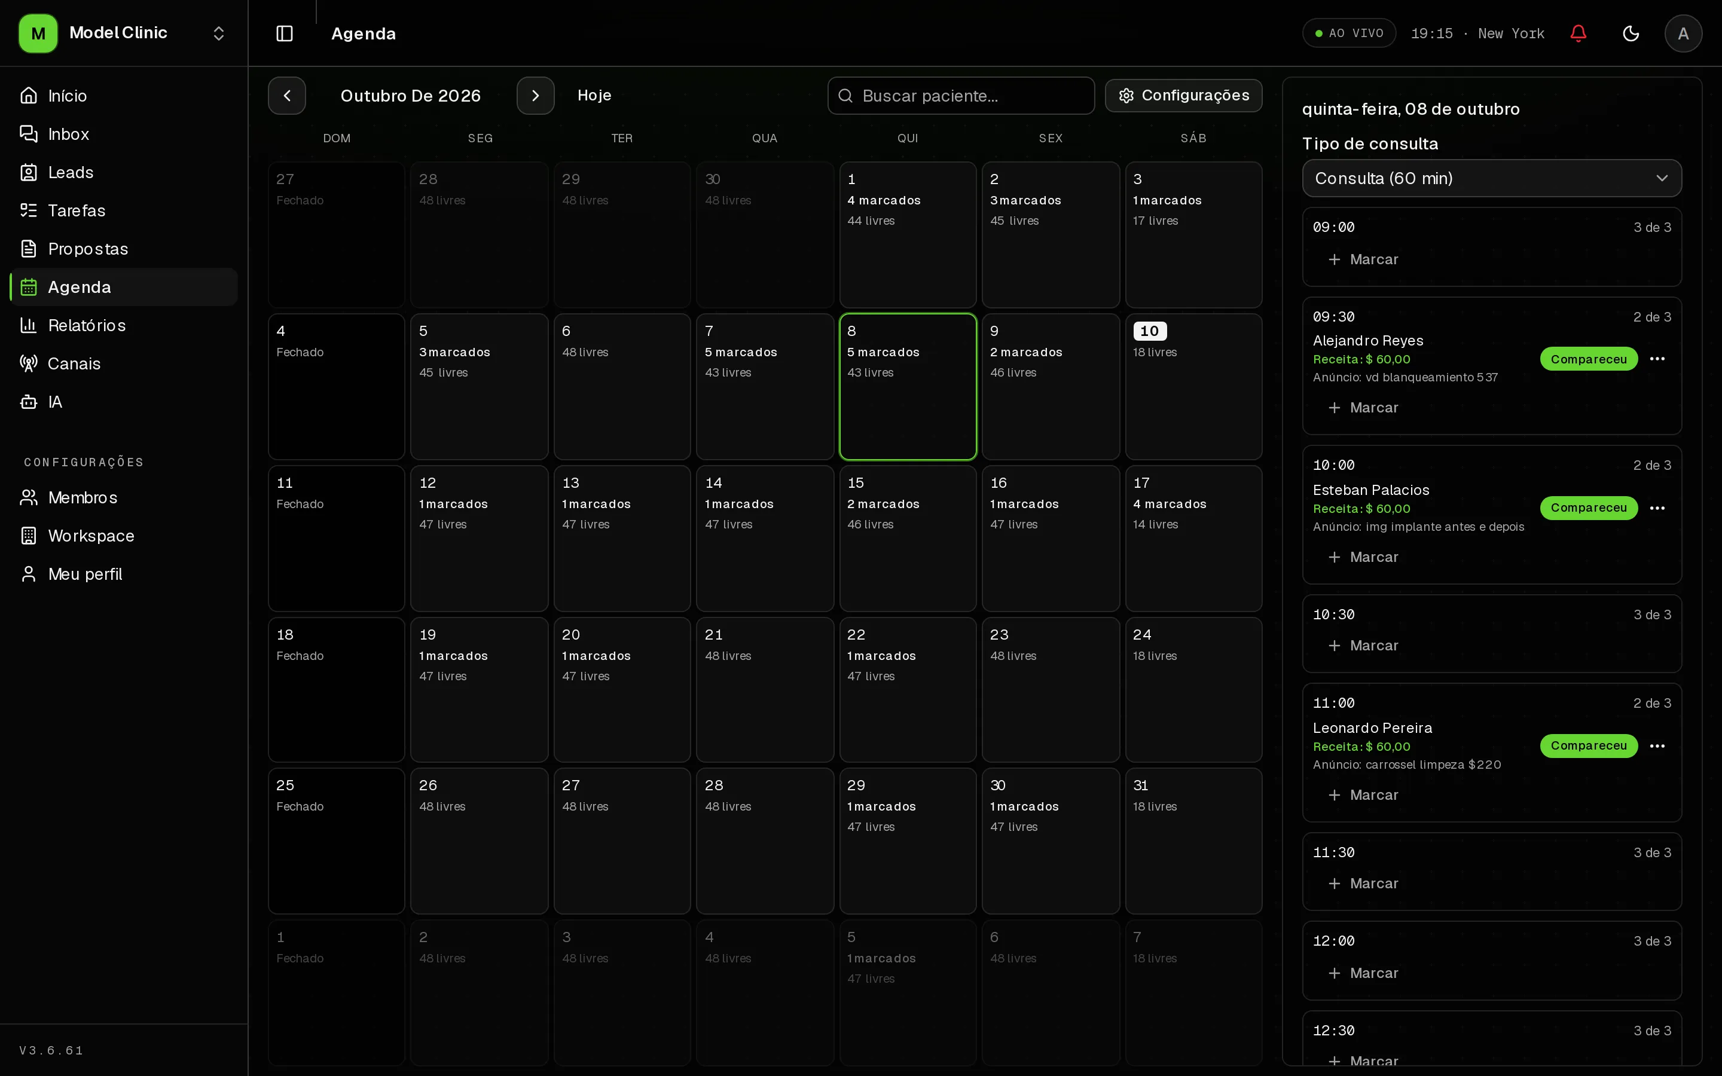Open the notifications bell
The image size is (1722, 1076).
(x=1578, y=33)
